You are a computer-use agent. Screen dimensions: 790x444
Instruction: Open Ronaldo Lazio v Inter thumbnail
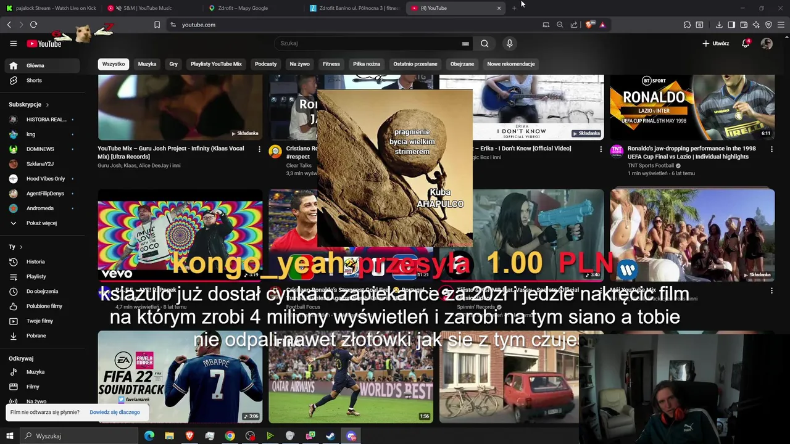(692, 107)
